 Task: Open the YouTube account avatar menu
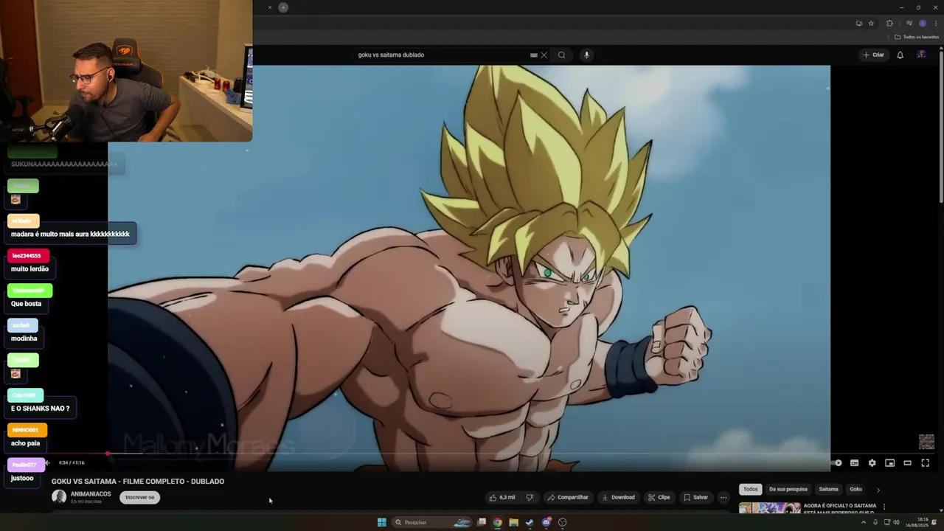point(921,55)
